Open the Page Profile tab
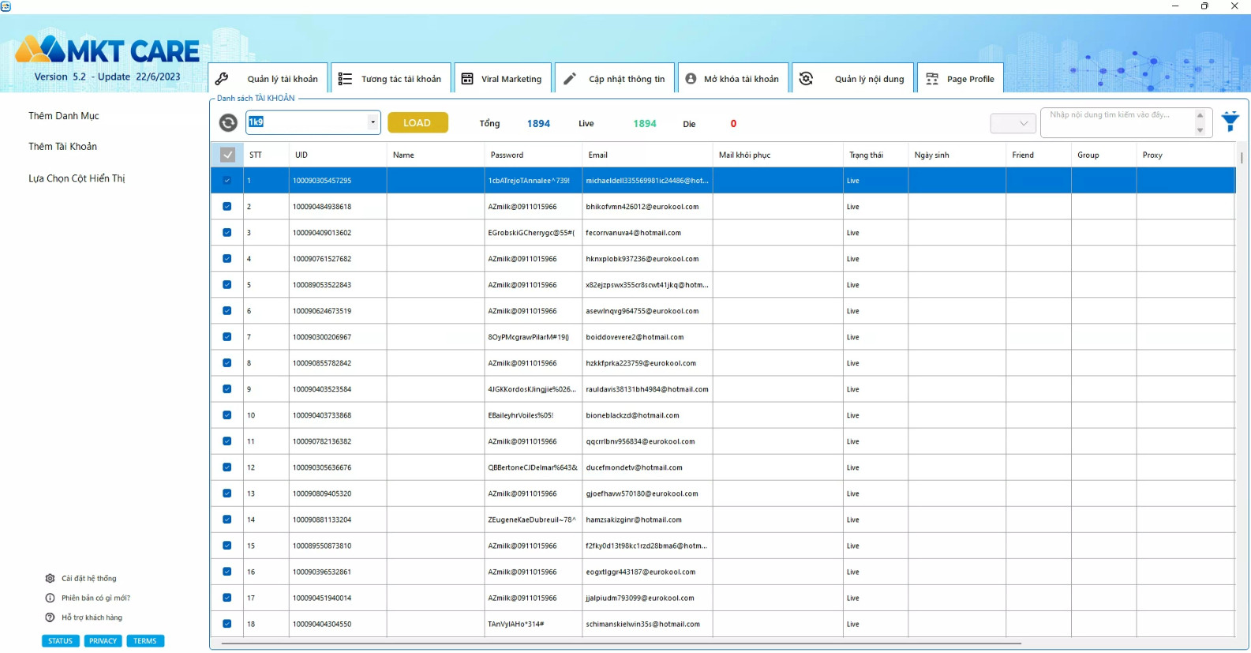The width and height of the screenshot is (1251, 653). 961,78
